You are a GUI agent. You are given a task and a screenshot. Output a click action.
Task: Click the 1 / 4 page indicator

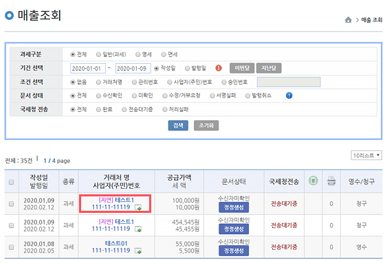click(x=57, y=161)
